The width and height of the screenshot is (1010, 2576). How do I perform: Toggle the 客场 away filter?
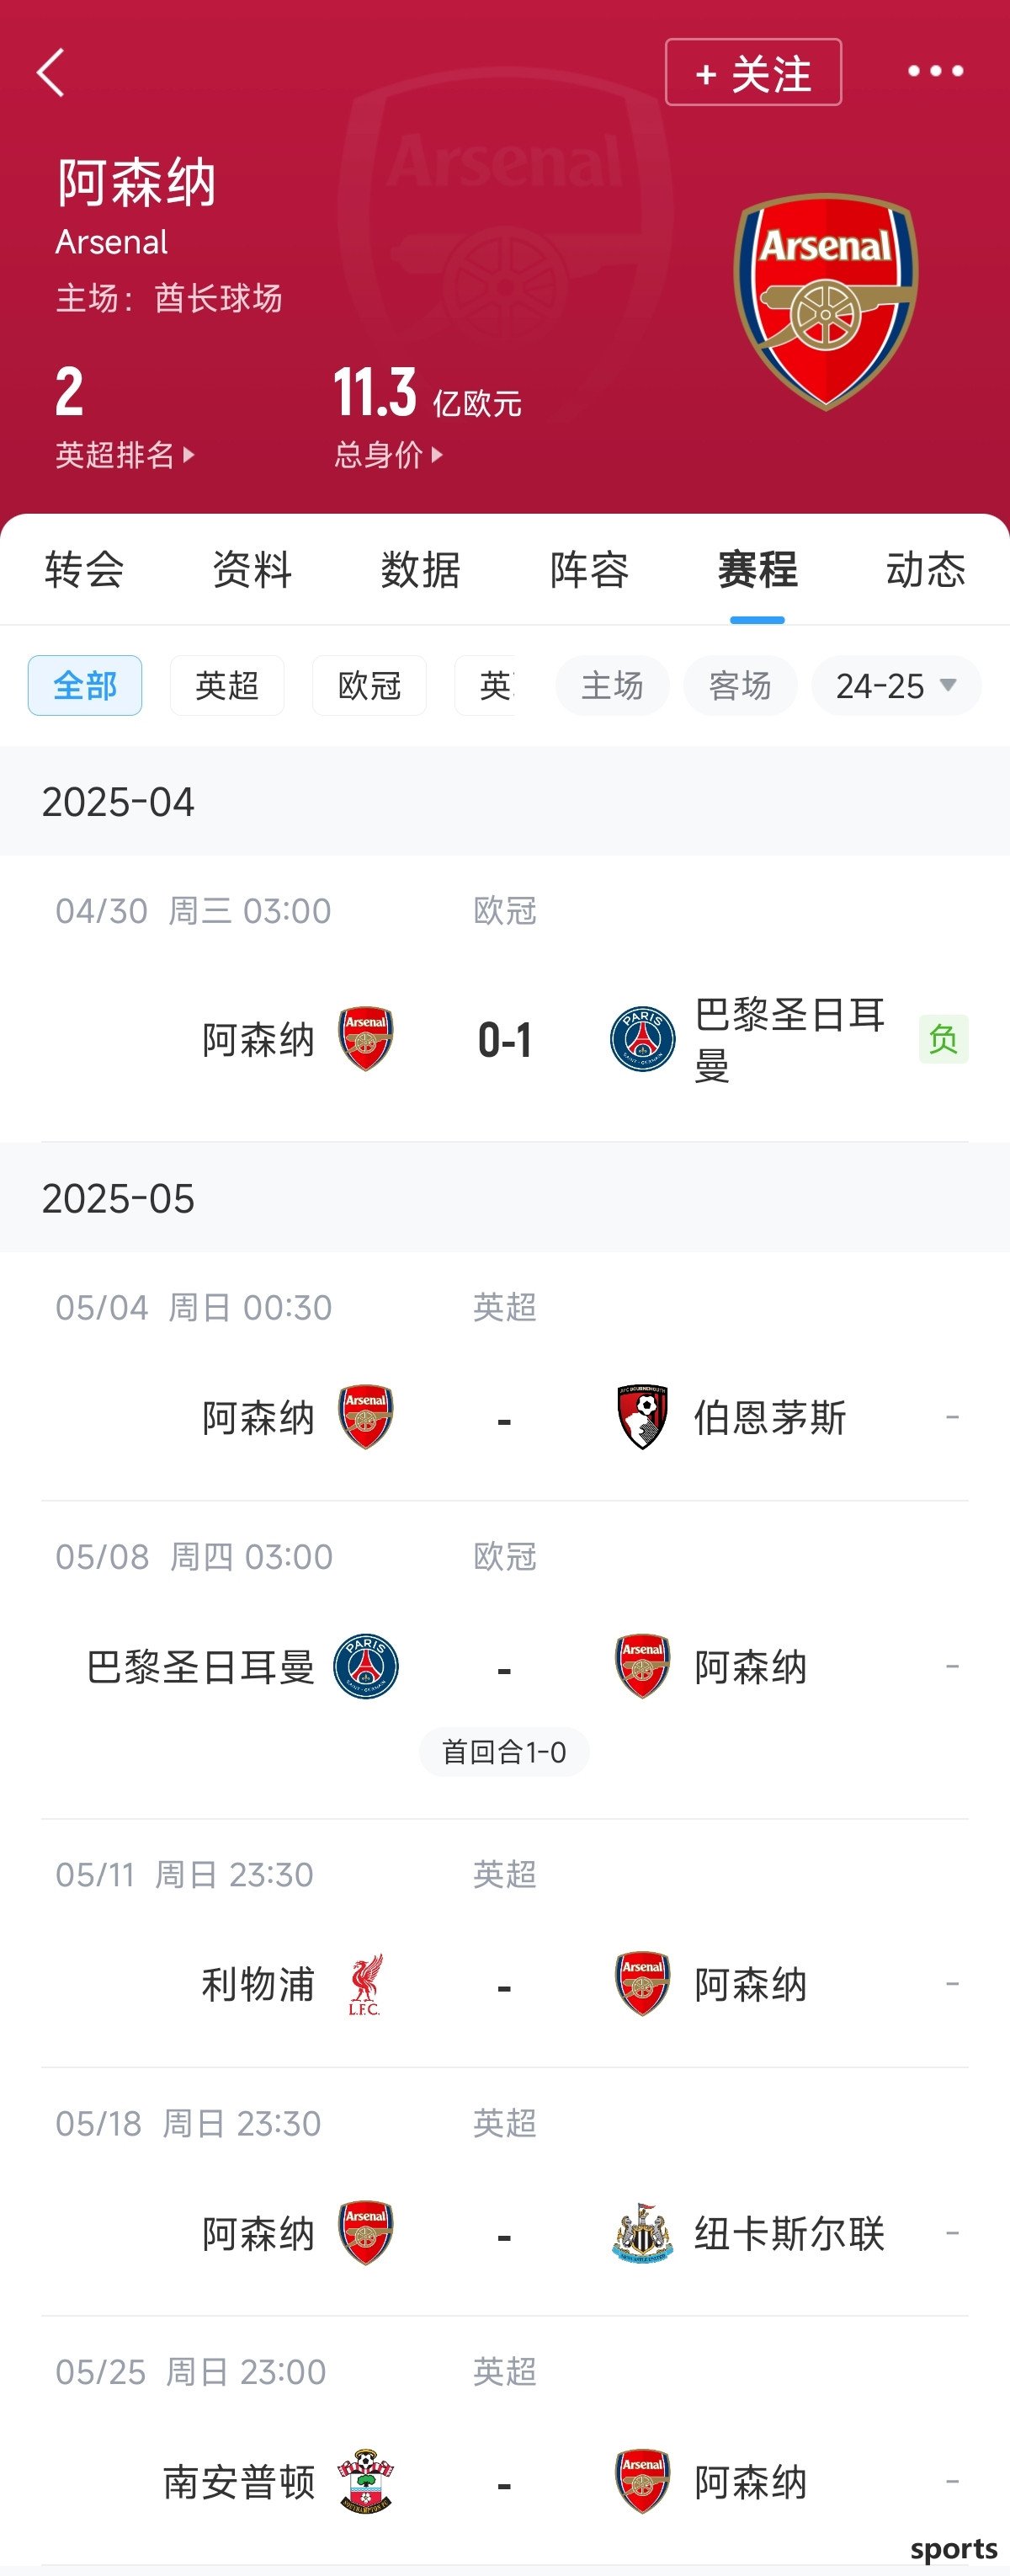point(741,685)
